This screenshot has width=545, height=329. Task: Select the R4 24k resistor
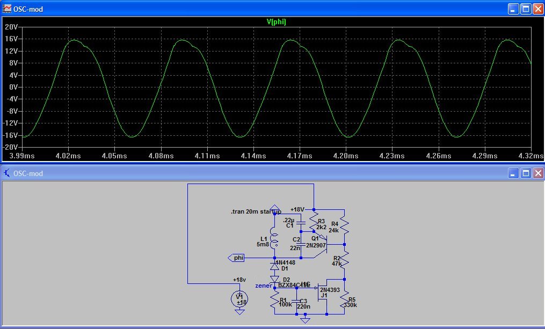(345, 224)
